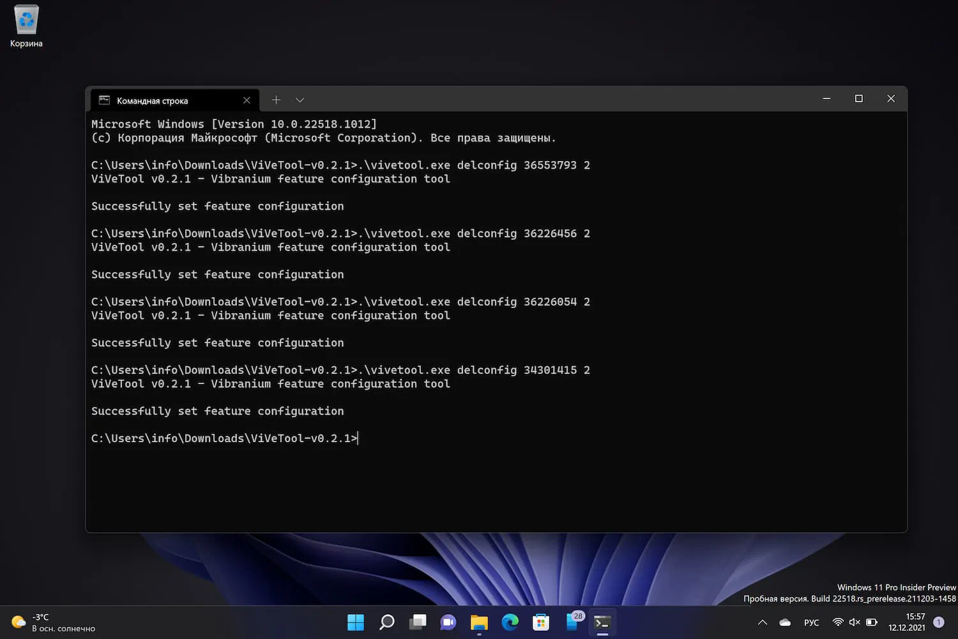The height and width of the screenshot is (639, 958).
Task: Click the 'delconfig 36226456 2' command line
Action: tap(340, 234)
